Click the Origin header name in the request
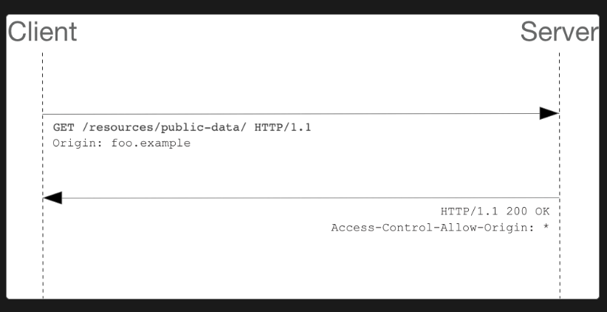 point(77,143)
